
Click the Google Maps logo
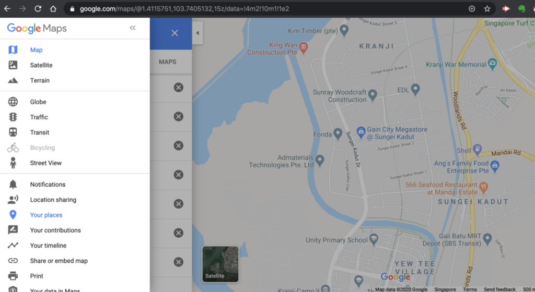click(x=37, y=28)
